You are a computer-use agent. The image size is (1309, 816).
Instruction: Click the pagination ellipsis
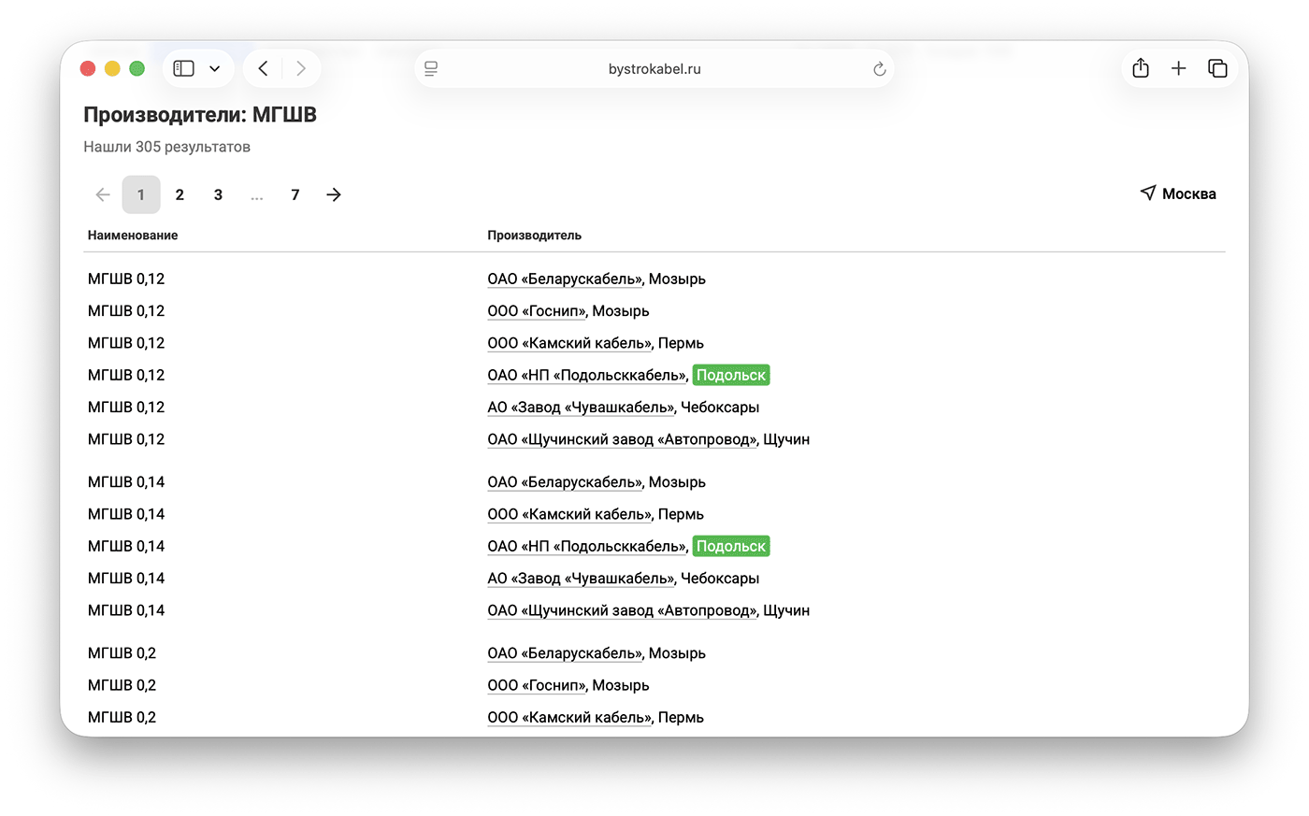click(x=257, y=196)
